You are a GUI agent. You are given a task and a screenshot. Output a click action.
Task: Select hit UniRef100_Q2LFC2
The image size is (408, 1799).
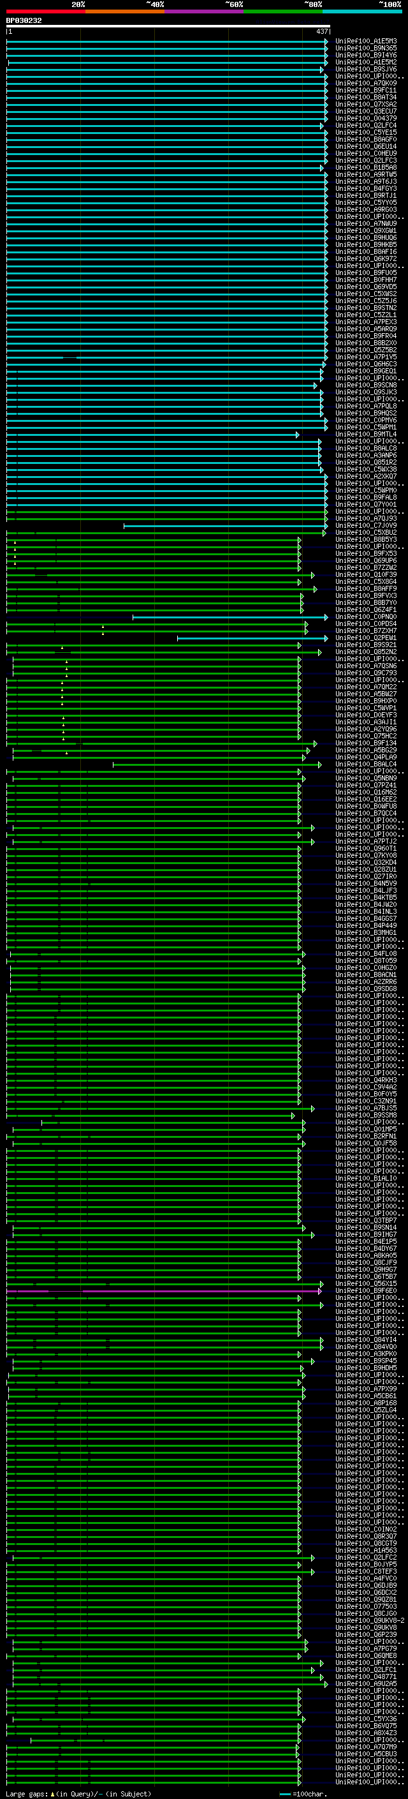click(366, 1557)
